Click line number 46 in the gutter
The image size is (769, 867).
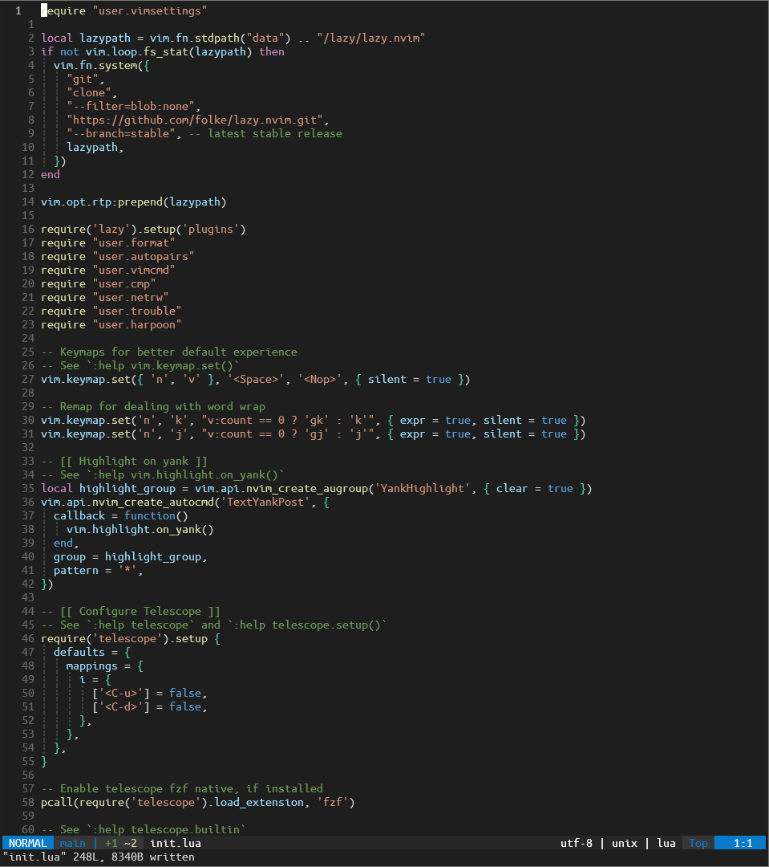(27, 639)
